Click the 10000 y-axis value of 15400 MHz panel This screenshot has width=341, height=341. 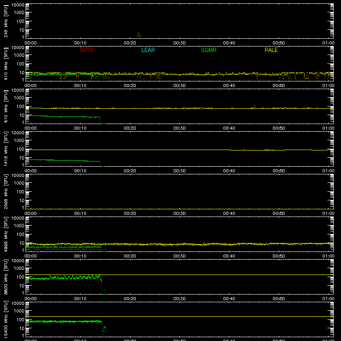pyautogui.click(x=18, y=303)
